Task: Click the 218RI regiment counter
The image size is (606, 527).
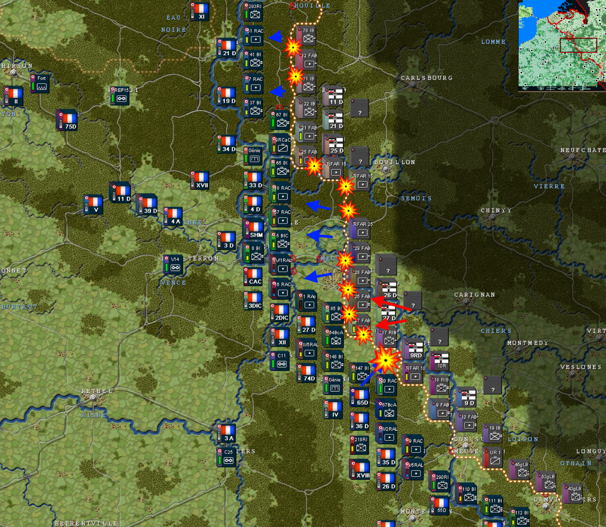Action: point(360,446)
